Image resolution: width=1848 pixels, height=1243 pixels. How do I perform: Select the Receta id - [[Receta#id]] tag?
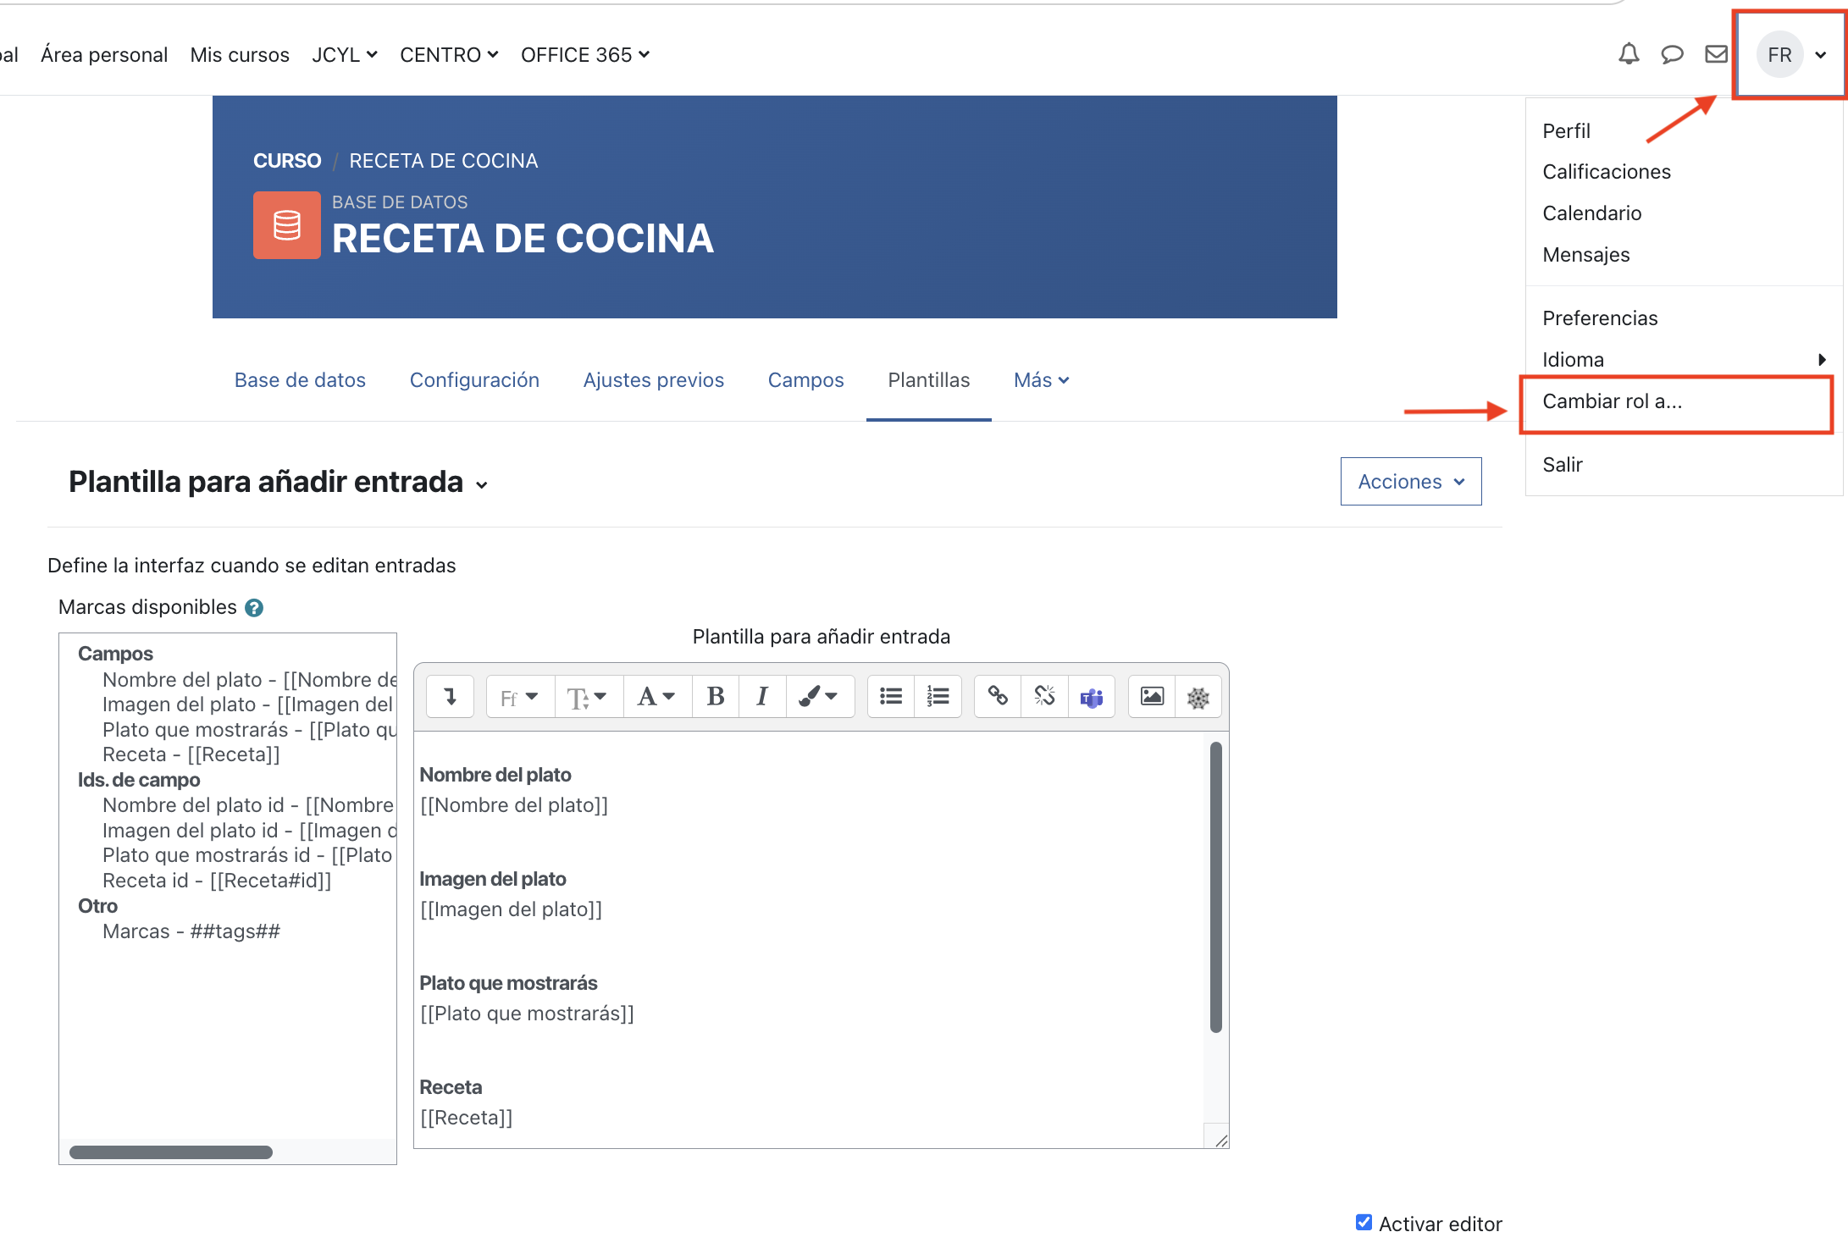217,881
